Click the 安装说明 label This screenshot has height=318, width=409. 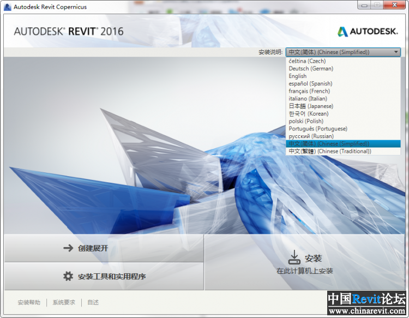[x=270, y=52]
